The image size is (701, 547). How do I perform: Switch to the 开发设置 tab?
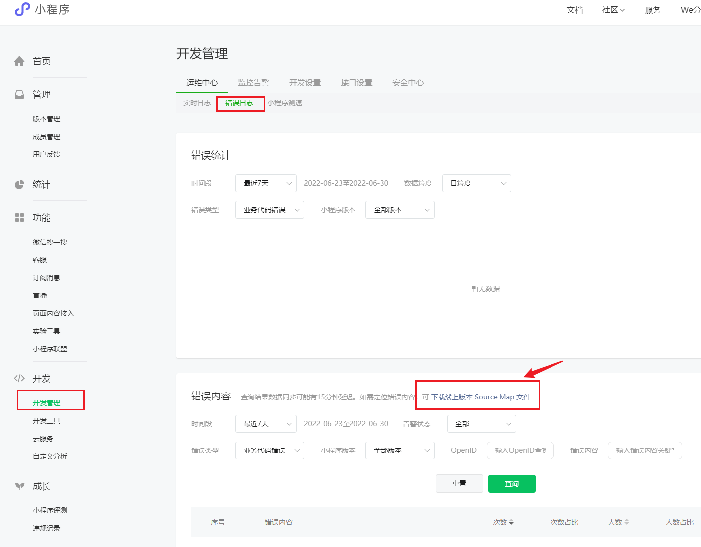point(305,83)
